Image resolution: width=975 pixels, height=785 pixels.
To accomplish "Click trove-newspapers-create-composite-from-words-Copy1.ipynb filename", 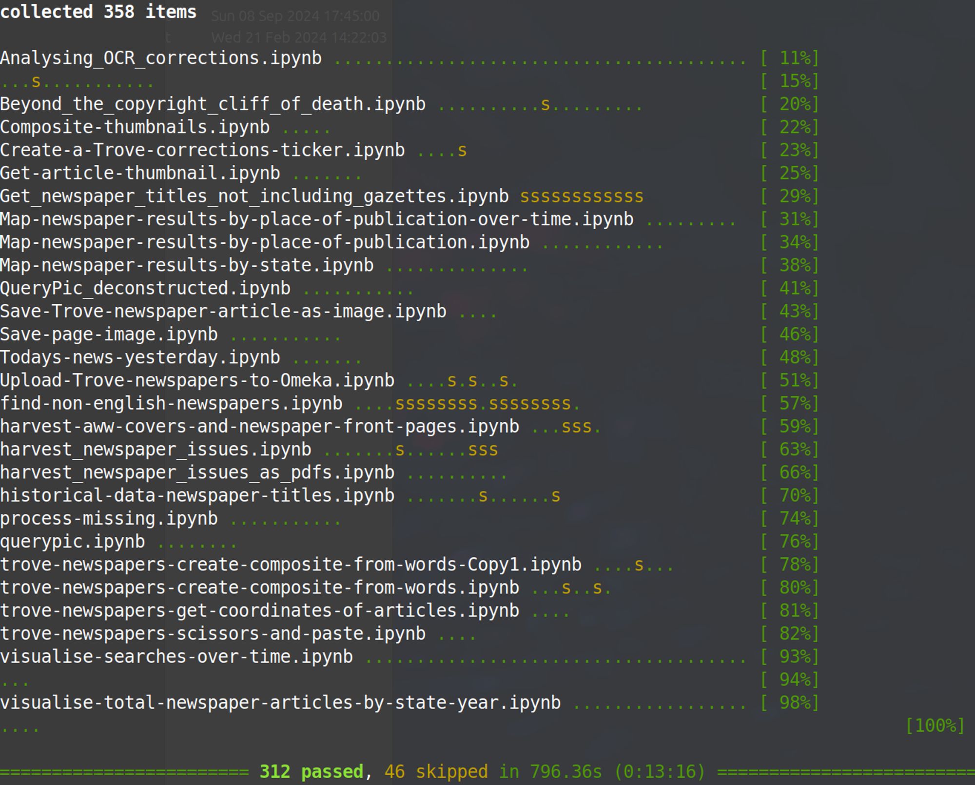I will pos(291,565).
